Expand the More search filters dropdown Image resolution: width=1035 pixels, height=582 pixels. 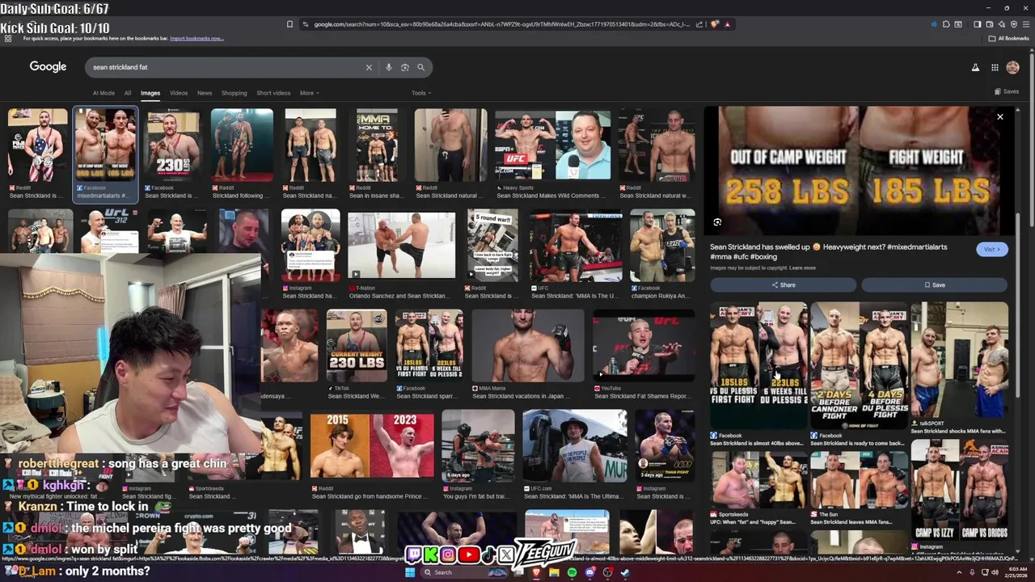pos(309,93)
